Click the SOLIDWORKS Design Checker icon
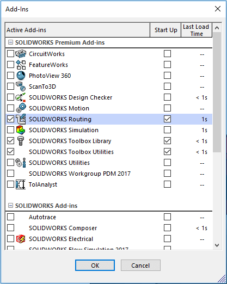Viewport: 227px width, 284px height. click(21, 97)
